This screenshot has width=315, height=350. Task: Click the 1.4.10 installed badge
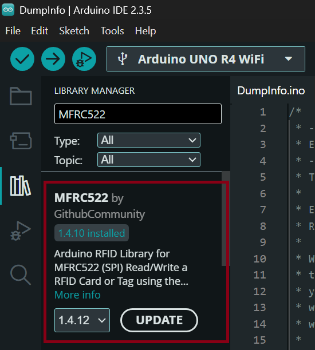point(92,233)
